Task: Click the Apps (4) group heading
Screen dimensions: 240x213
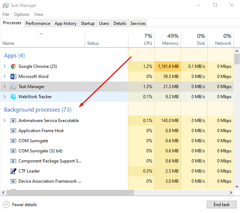Action: pyautogui.click(x=14, y=56)
